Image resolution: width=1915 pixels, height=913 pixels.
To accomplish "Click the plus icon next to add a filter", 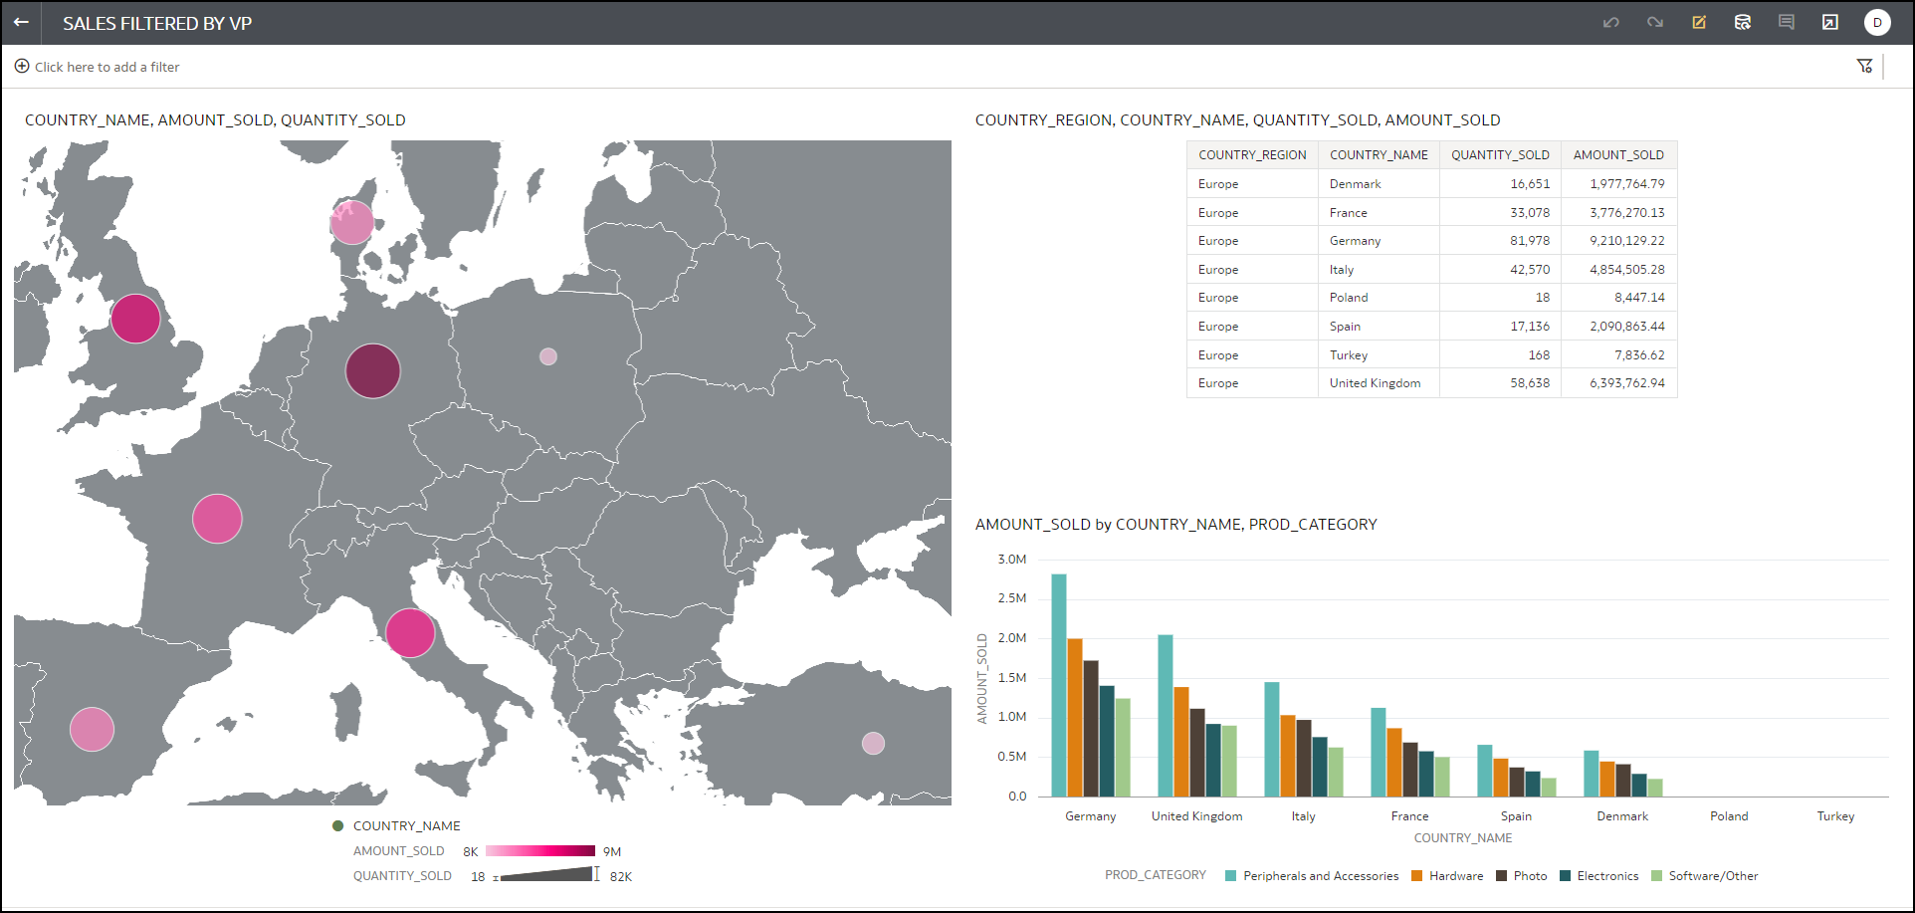I will coord(21,66).
